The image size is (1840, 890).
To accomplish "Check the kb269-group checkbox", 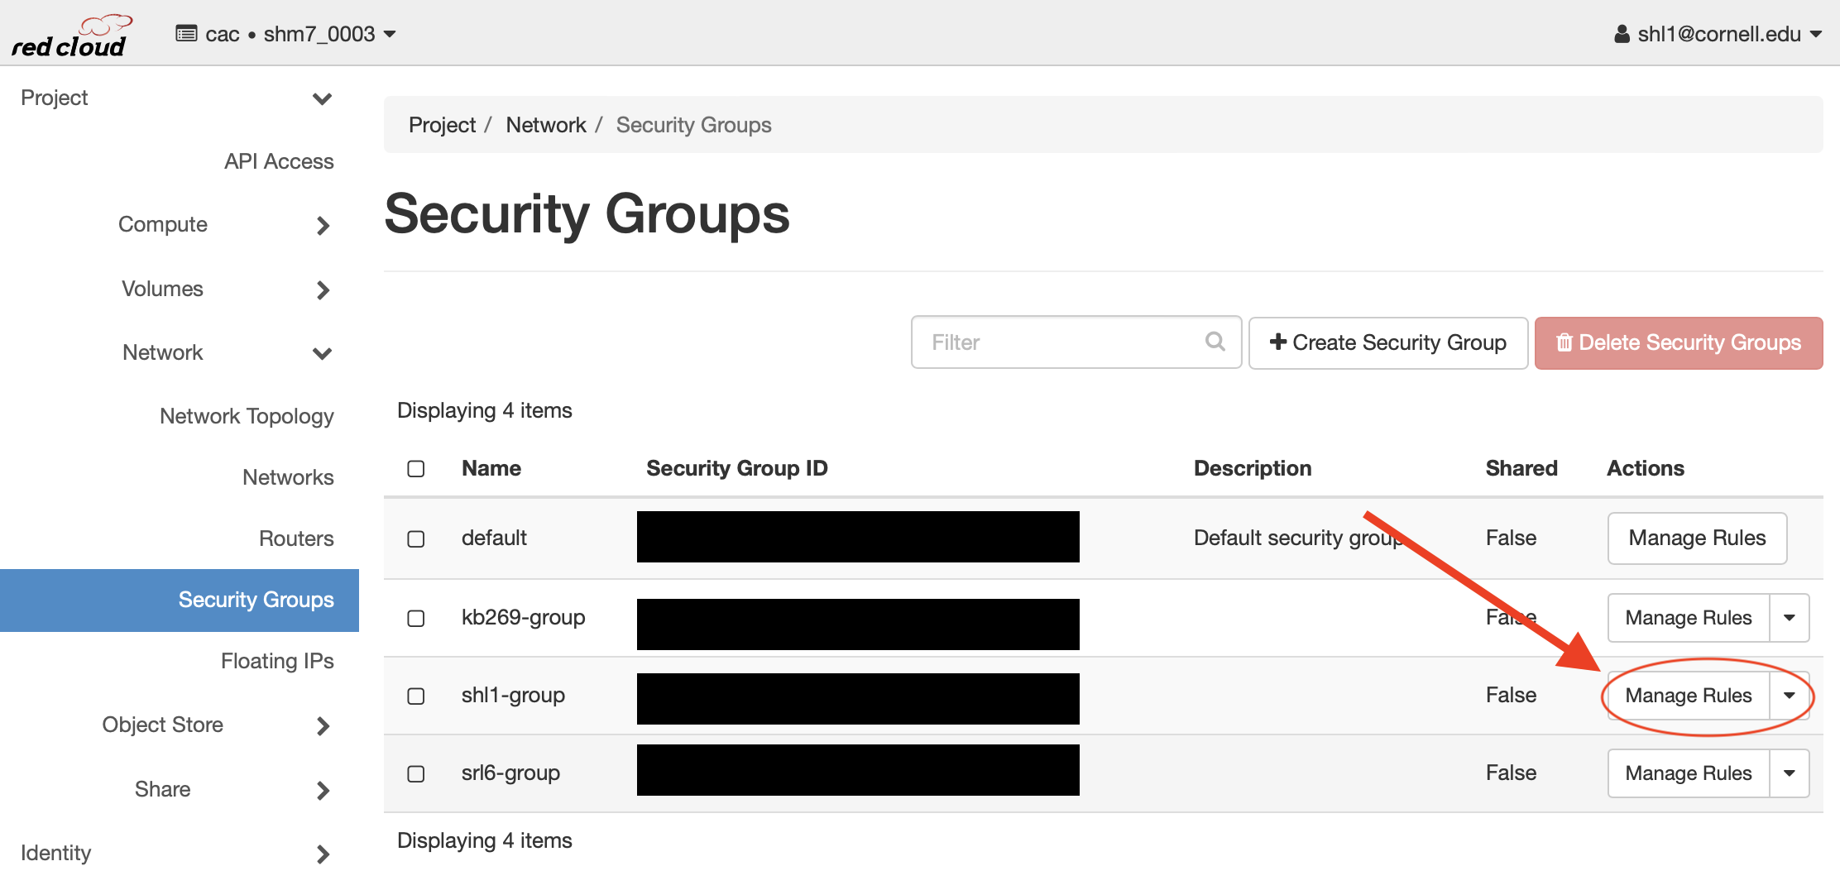I will tap(416, 619).
